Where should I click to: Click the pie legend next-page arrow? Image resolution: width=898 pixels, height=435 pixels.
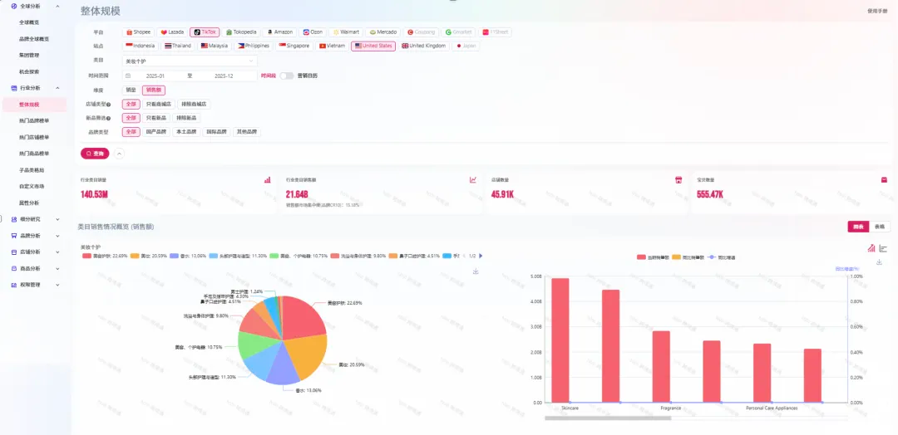481,256
